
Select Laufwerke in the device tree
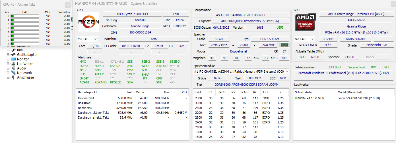[x=25, y=64]
